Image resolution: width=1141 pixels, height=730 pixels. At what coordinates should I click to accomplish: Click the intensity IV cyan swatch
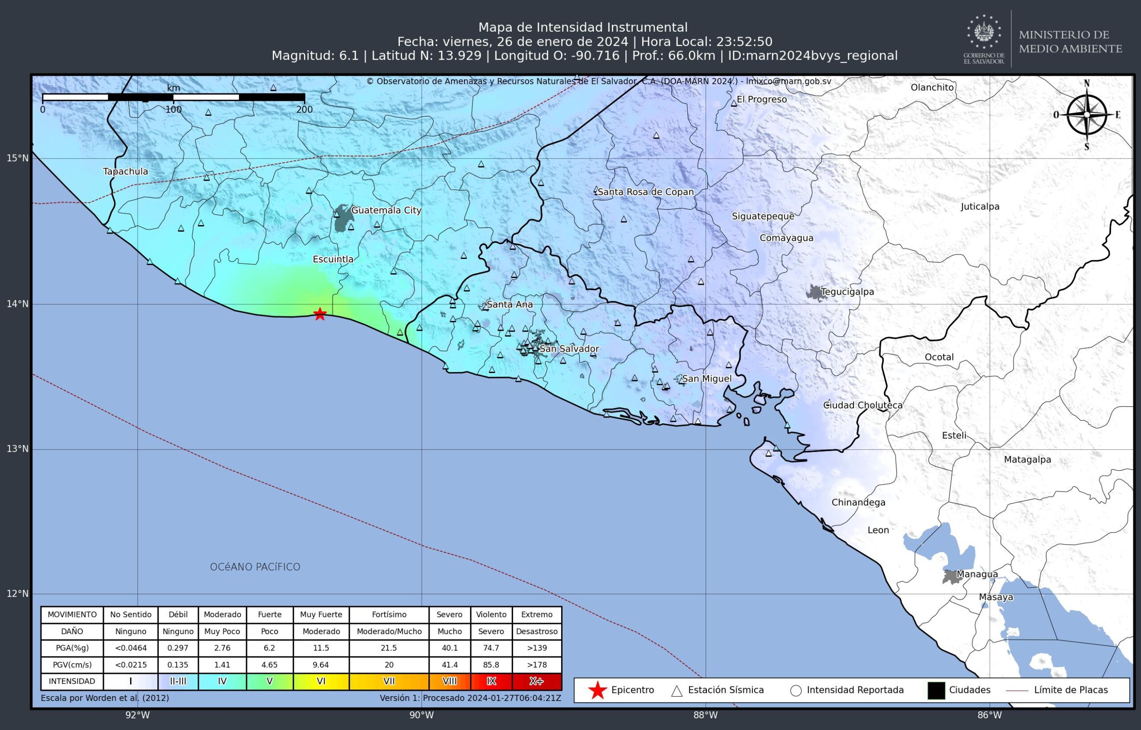[x=222, y=681]
